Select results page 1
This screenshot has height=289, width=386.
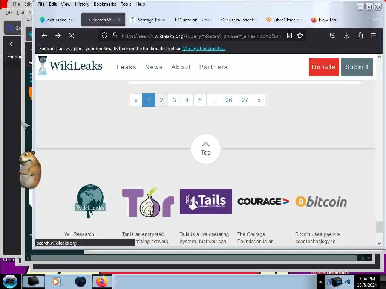[149, 100]
